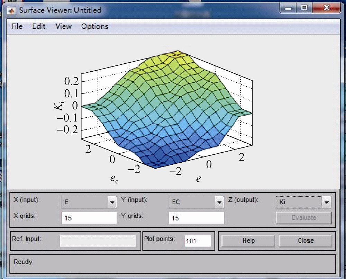Click the 'Surface Viewer: Untitled' title text

coord(60,10)
